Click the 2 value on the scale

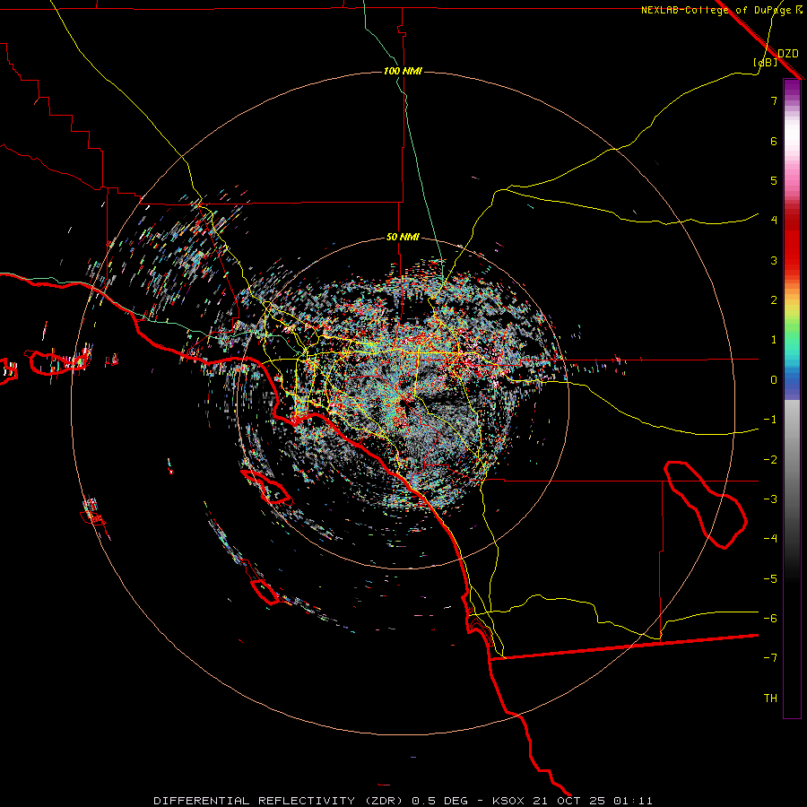pos(774,300)
